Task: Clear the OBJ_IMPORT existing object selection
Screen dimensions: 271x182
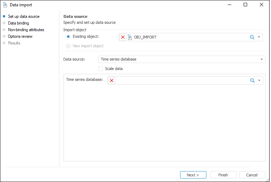Action: pos(123,37)
